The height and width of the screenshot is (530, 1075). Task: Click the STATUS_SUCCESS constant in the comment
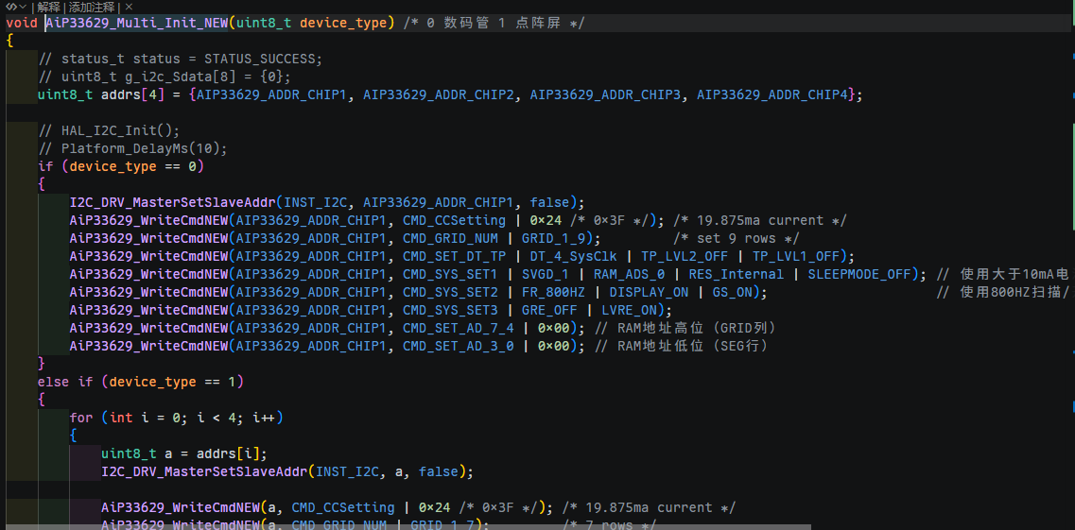(260, 59)
